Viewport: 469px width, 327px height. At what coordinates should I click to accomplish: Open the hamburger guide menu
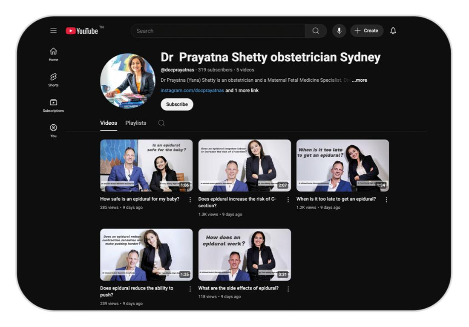[x=53, y=31]
